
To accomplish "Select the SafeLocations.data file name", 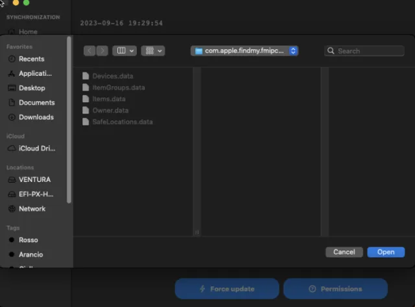I will pos(123,122).
